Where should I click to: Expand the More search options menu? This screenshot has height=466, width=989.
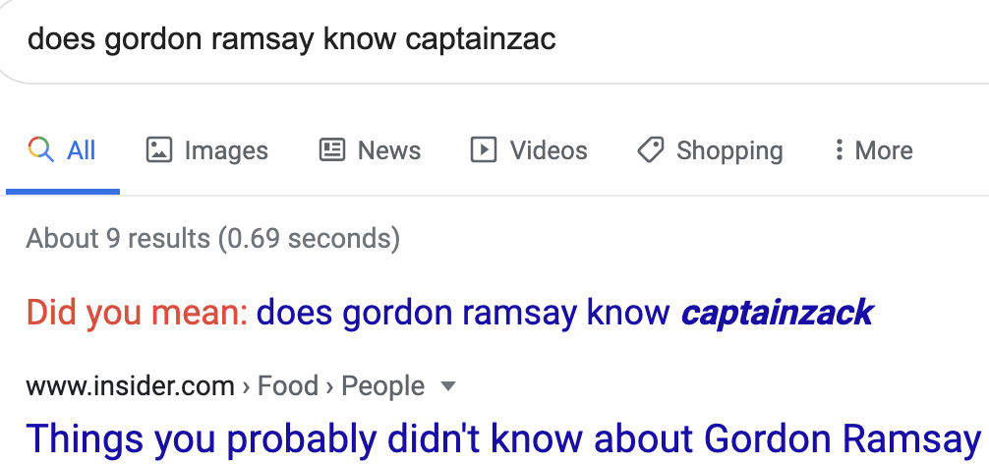coord(873,150)
